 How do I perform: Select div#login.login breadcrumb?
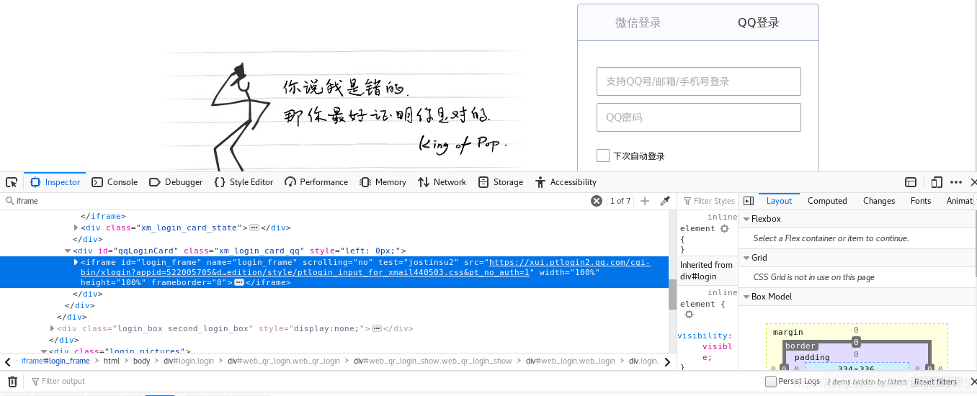(x=189, y=361)
